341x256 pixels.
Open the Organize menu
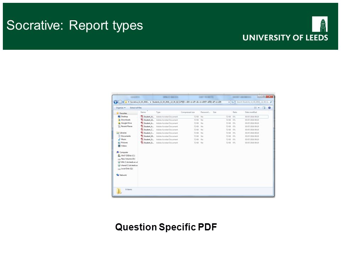pyautogui.click(x=121, y=108)
